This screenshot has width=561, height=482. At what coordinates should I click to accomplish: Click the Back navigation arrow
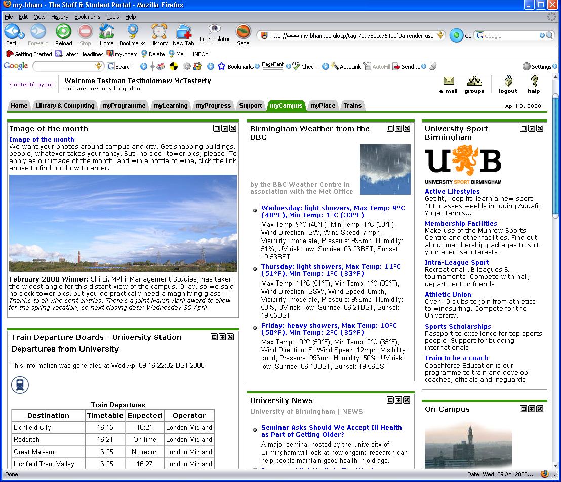coord(12,31)
